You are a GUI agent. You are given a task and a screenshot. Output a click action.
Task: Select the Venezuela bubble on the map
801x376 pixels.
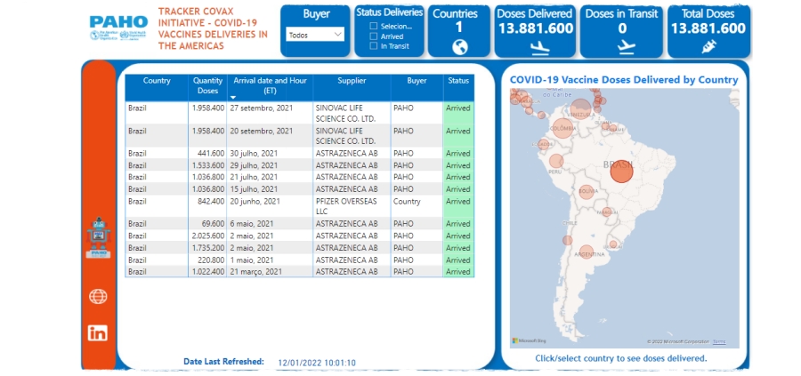click(581, 109)
